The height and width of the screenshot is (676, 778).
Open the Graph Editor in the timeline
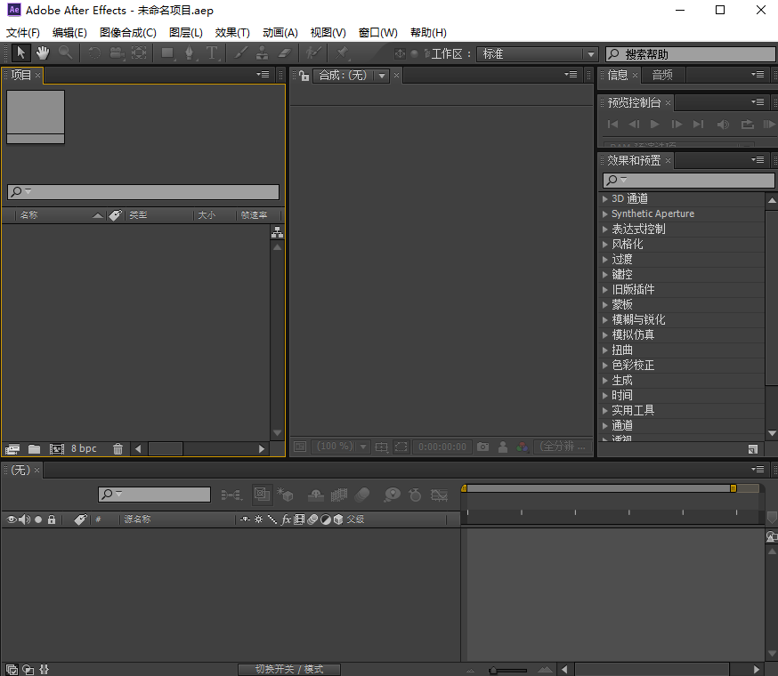[x=439, y=495]
